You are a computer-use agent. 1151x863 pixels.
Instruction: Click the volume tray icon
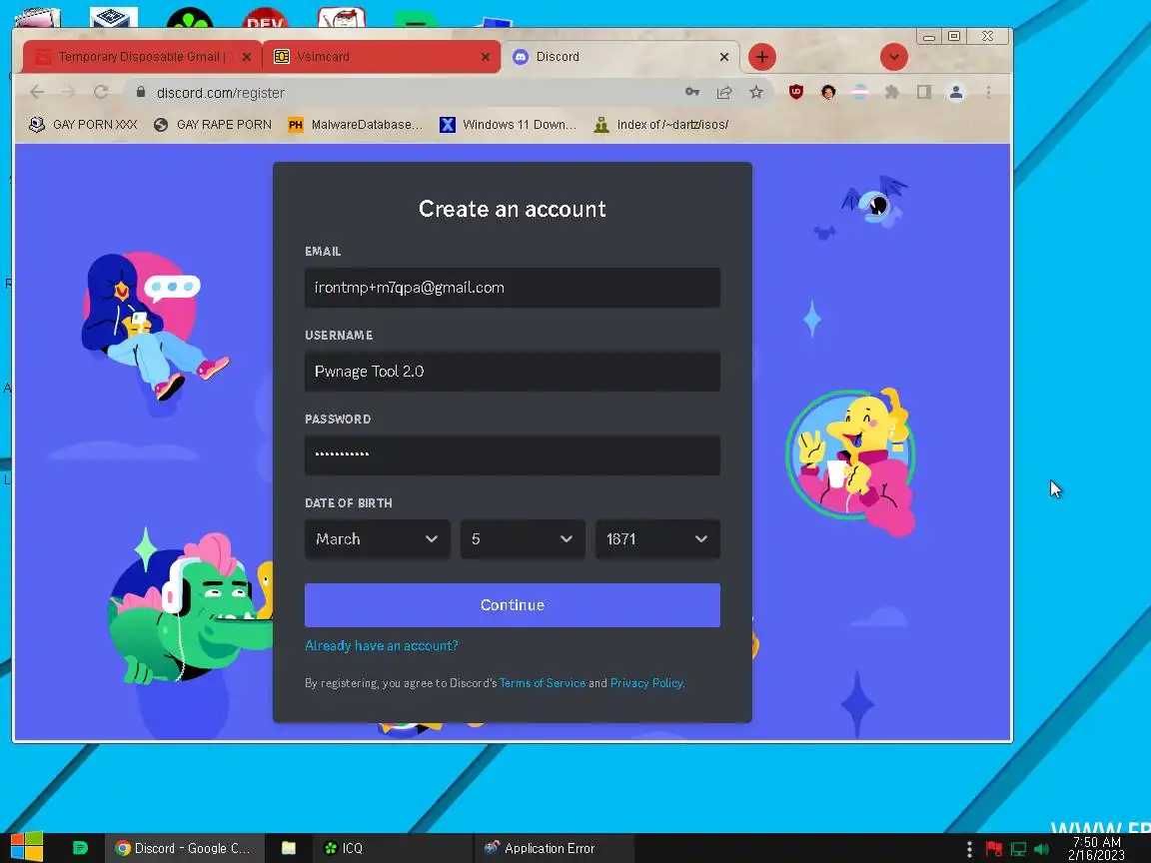[1042, 849]
